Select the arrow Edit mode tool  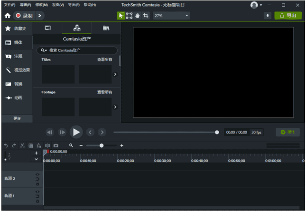coord(121,16)
